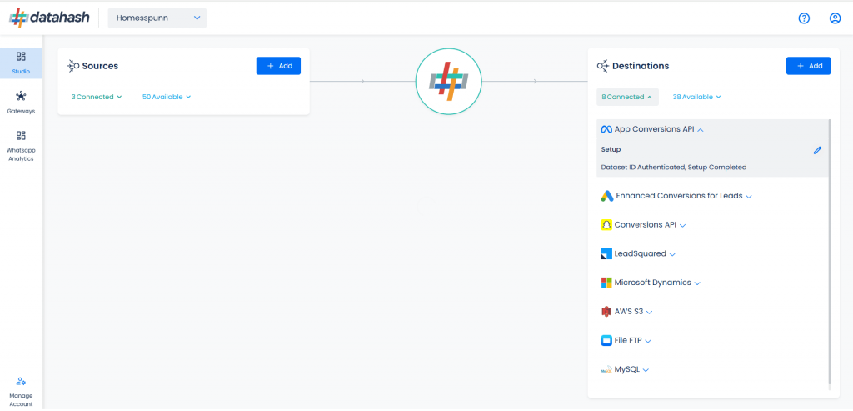853x411 pixels.
Task: Collapse the 8 Connected destinations list
Action: pos(627,97)
